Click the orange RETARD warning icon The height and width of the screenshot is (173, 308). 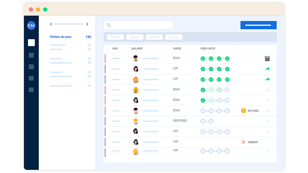[x=244, y=111]
